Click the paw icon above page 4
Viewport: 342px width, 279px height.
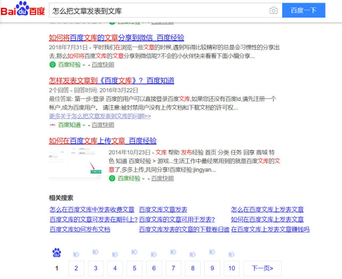point(115,254)
